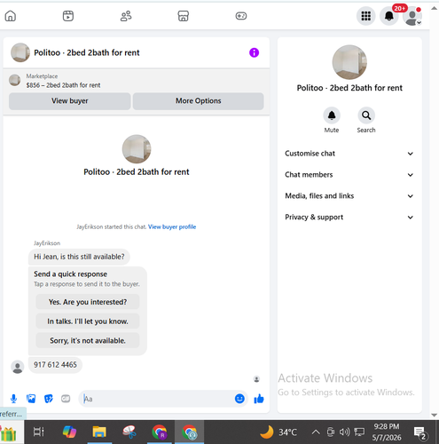Click chat header Politoo listing avatar
The image size is (439, 444).
pos(20,52)
